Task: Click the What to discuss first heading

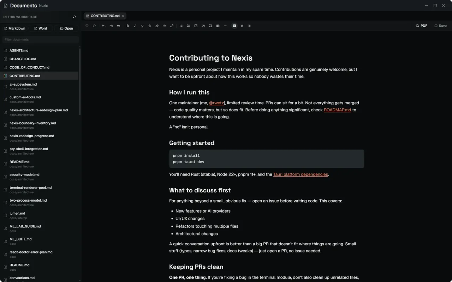Action: pyautogui.click(x=200, y=190)
